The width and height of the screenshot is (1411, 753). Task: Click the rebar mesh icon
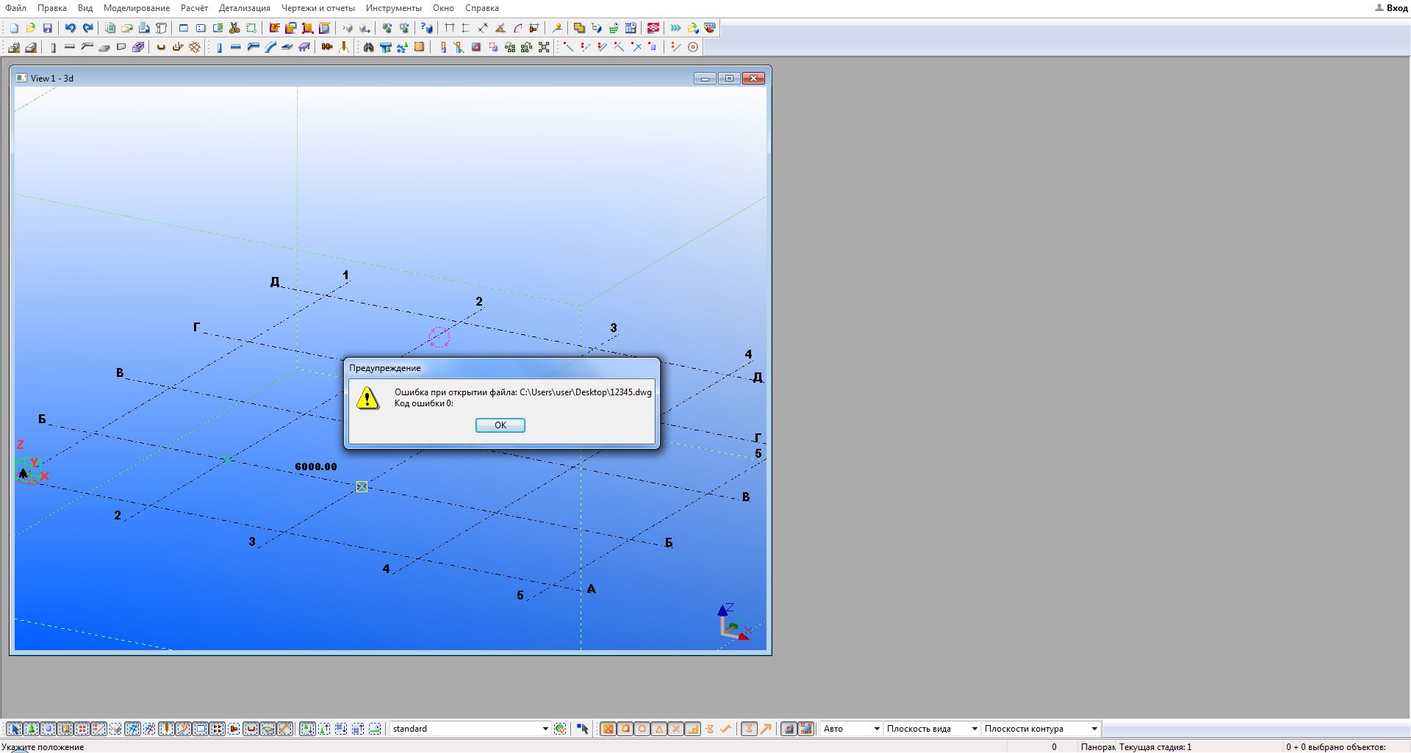coord(195,48)
